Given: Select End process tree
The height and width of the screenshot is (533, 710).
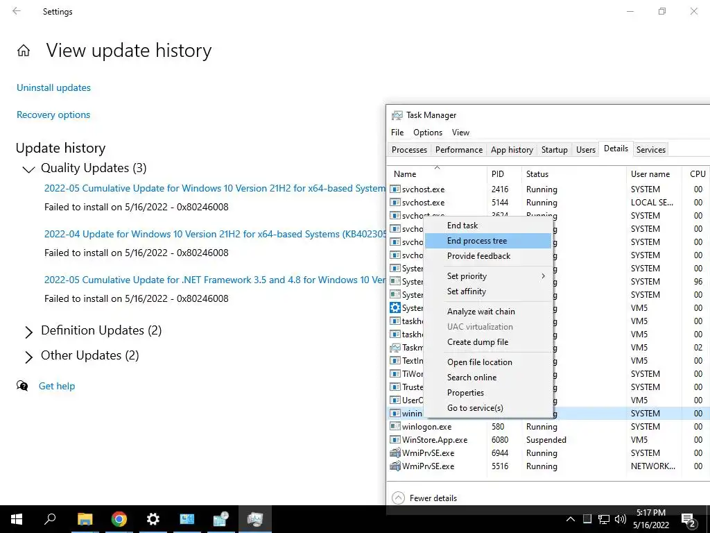Looking at the screenshot, I should [x=489, y=241].
